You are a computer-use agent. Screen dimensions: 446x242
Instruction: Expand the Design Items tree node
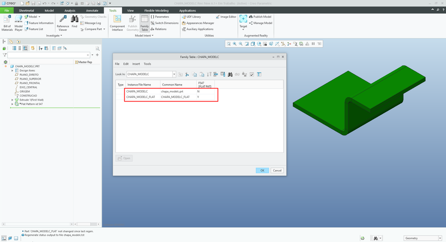(12, 71)
